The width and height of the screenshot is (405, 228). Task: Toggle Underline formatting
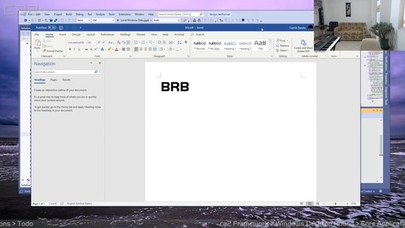[79, 49]
